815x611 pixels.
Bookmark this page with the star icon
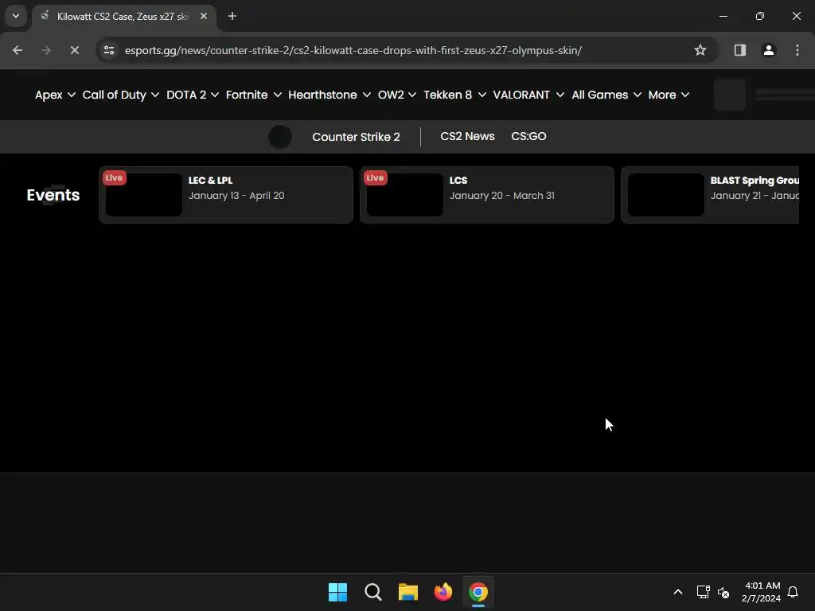pyautogui.click(x=700, y=50)
